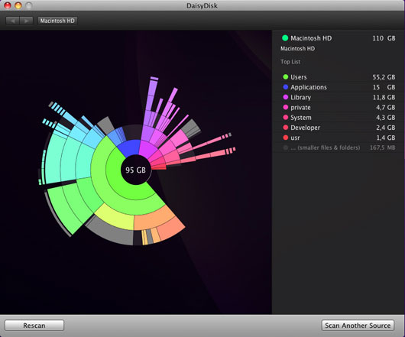This screenshot has height=337, width=405.
Task: Close the DaisyDisk window
Action: pyautogui.click(x=8, y=5)
